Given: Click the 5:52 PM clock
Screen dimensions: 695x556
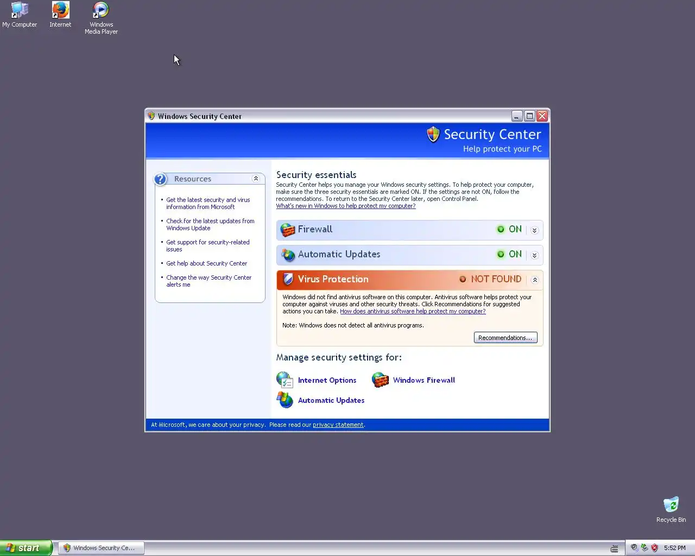Looking at the screenshot, I should pyautogui.click(x=674, y=548).
